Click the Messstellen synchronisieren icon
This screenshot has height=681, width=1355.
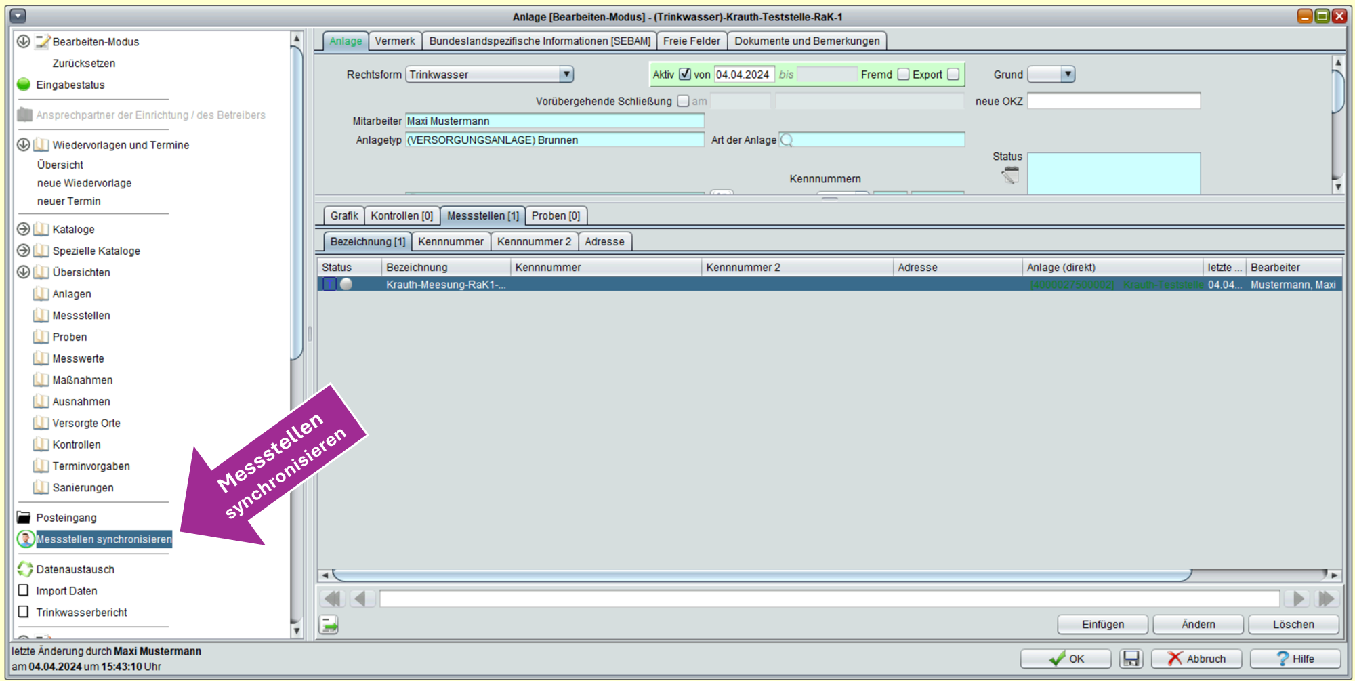point(26,539)
